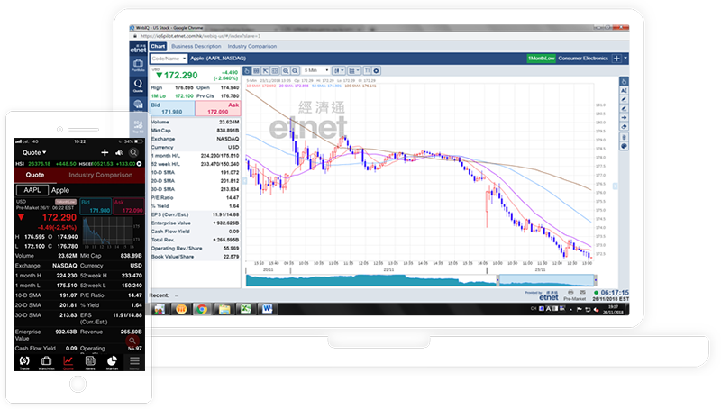Expand the right chart side arrow

616,186
